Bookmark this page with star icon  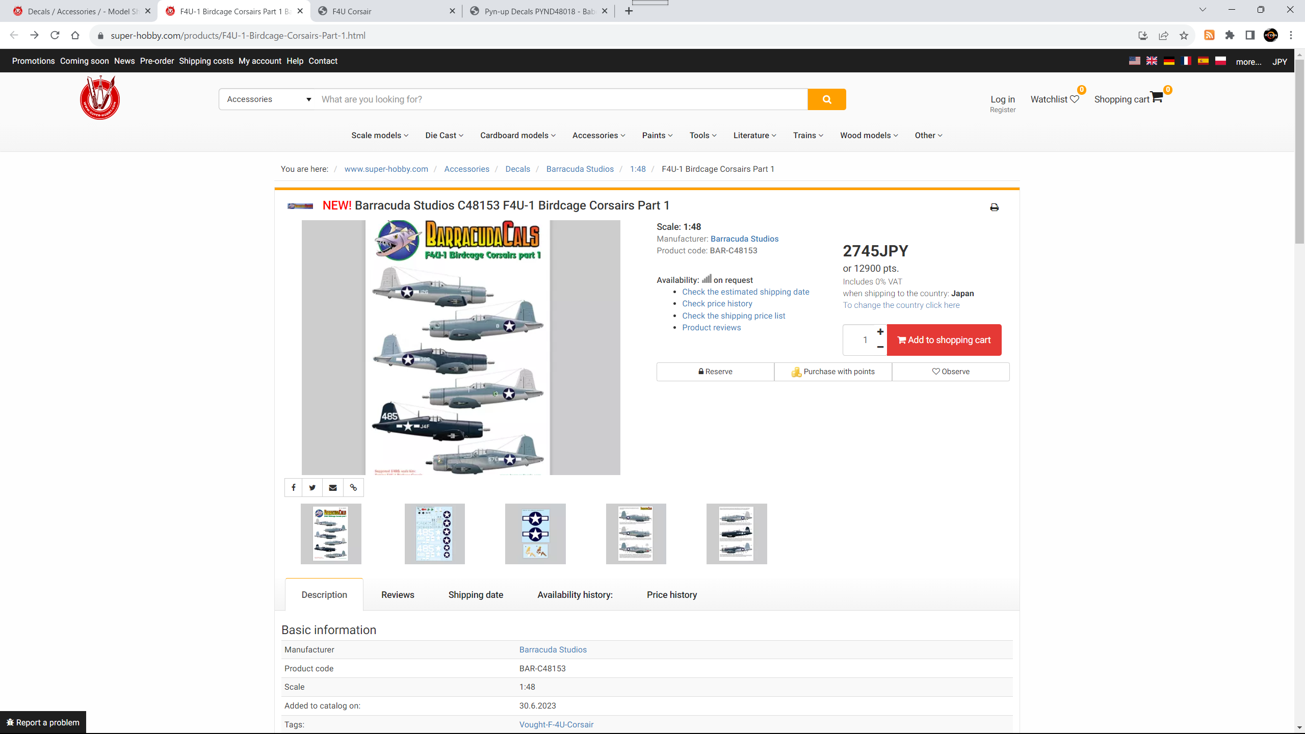pos(1184,35)
